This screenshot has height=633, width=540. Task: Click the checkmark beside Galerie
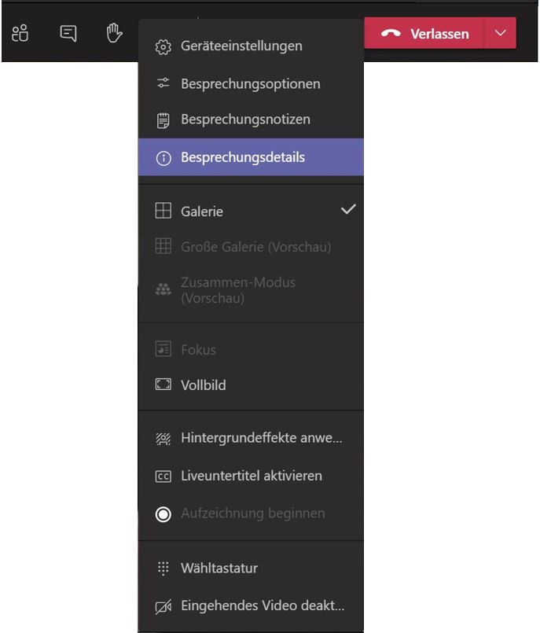(348, 210)
